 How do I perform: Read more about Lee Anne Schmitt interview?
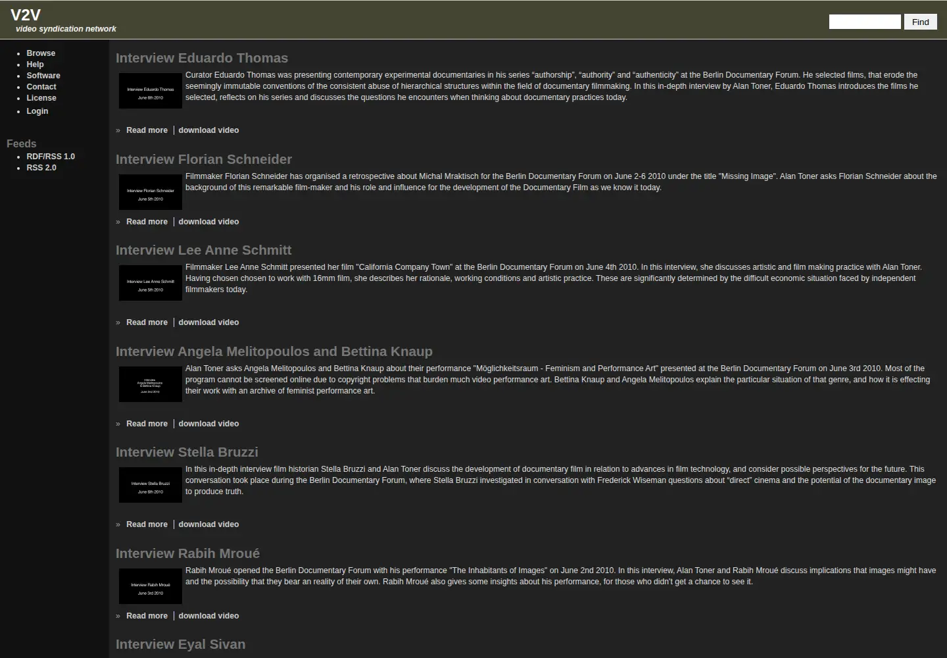(147, 322)
